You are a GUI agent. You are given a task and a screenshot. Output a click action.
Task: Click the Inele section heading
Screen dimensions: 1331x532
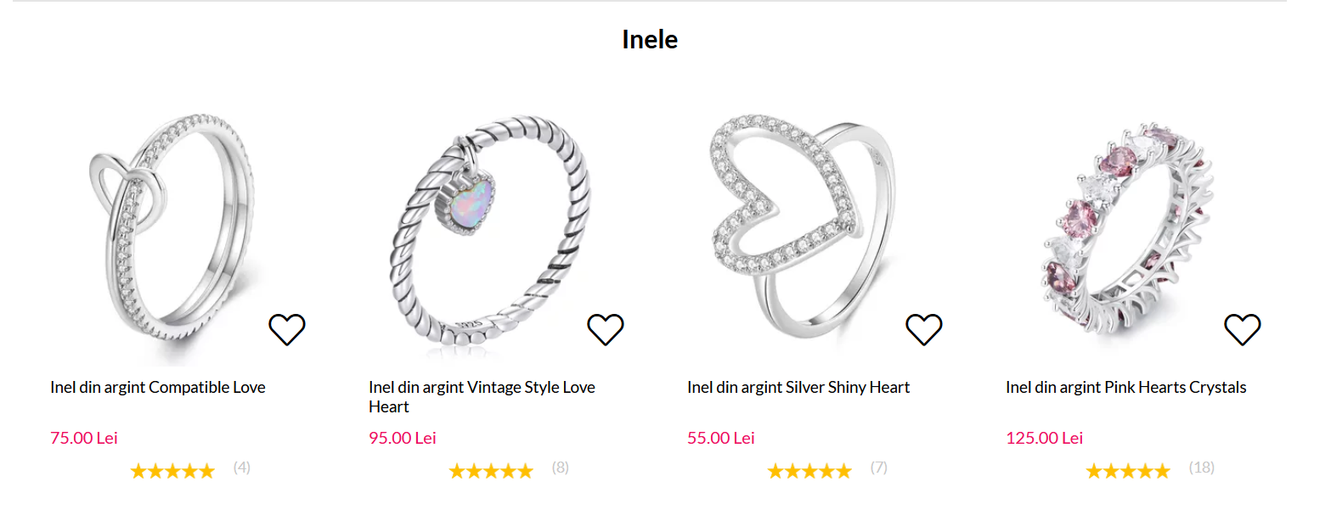[x=650, y=40]
